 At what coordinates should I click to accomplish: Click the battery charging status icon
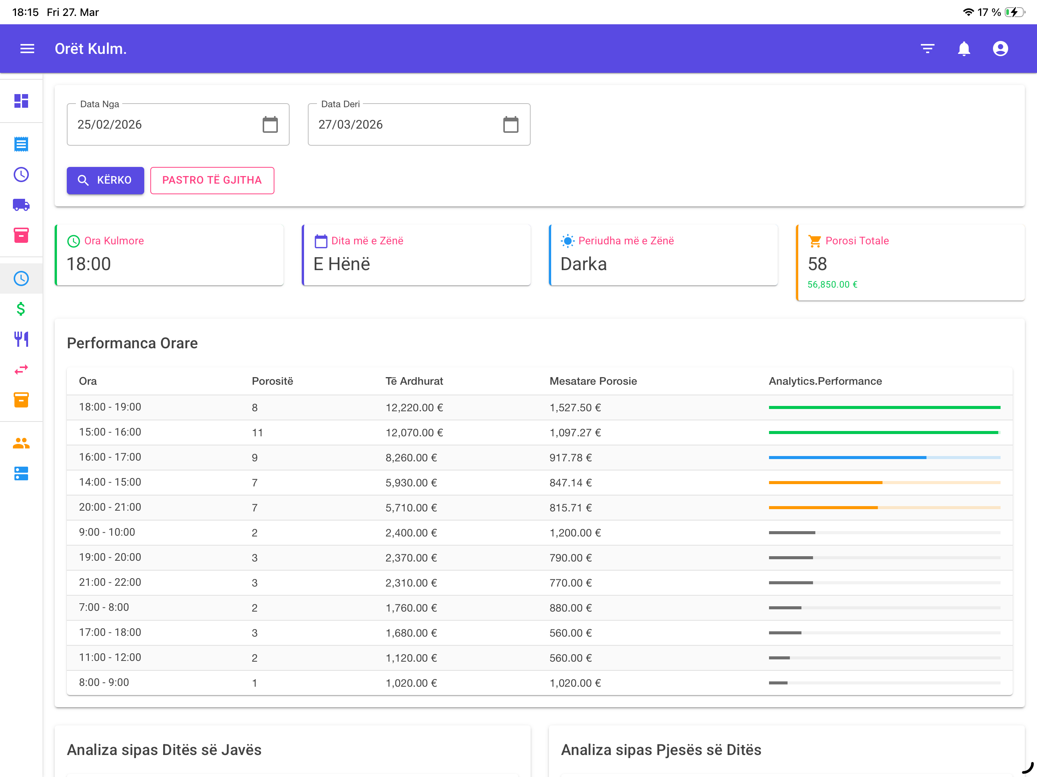click(1015, 12)
